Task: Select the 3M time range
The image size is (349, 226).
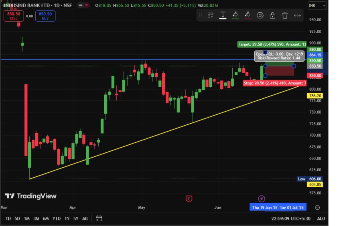Action: pos(36,219)
